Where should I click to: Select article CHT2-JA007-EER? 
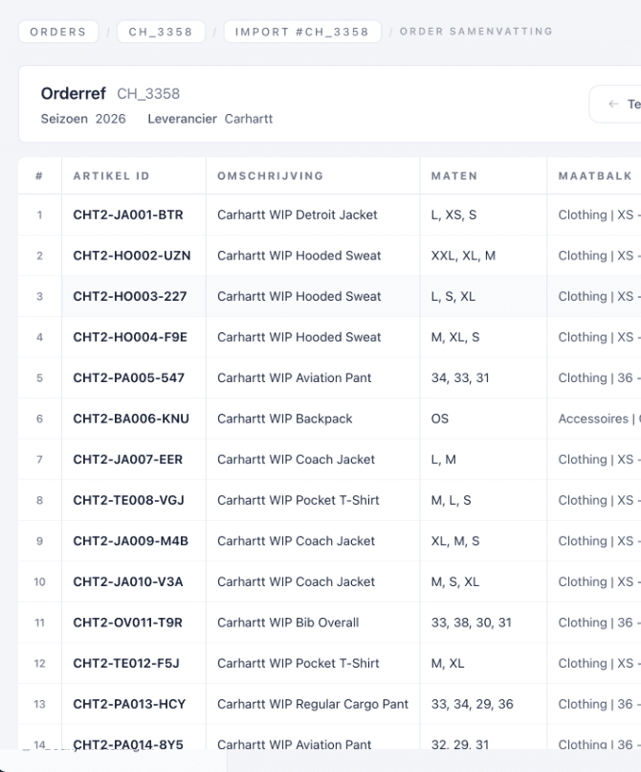coord(128,460)
